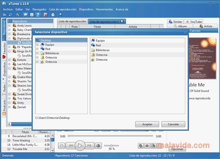Expand the Red node in the tree
Image resolution: width=220 pixels, height=159 pixels.
tap(37, 49)
